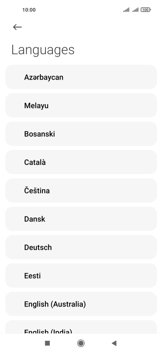Image resolution: width=162 pixels, height=353 pixels.
Task: Tap the square recent apps icon
Action: pos(47,343)
